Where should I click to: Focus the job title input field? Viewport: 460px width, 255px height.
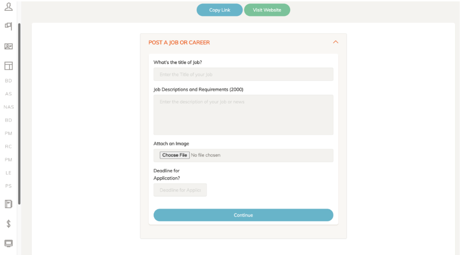pyautogui.click(x=243, y=75)
